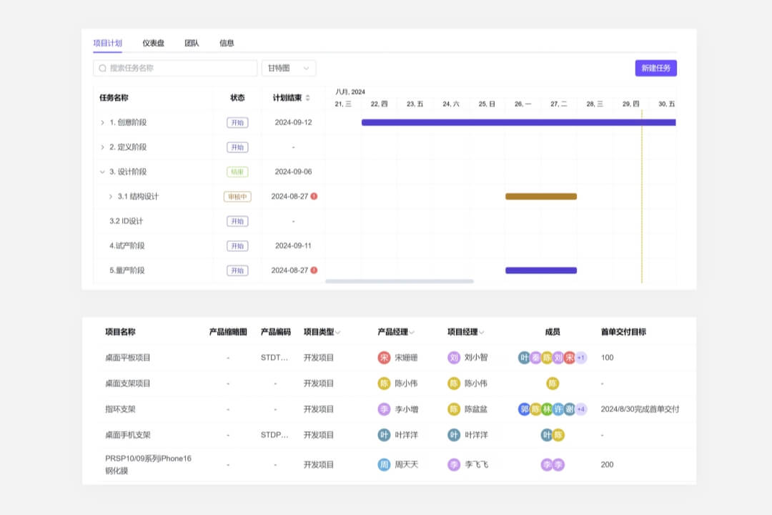772x515 pixels.
Task: Click the 叶 member avatar in 桌面手机支架 row
Action: click(x=545, y=436)
